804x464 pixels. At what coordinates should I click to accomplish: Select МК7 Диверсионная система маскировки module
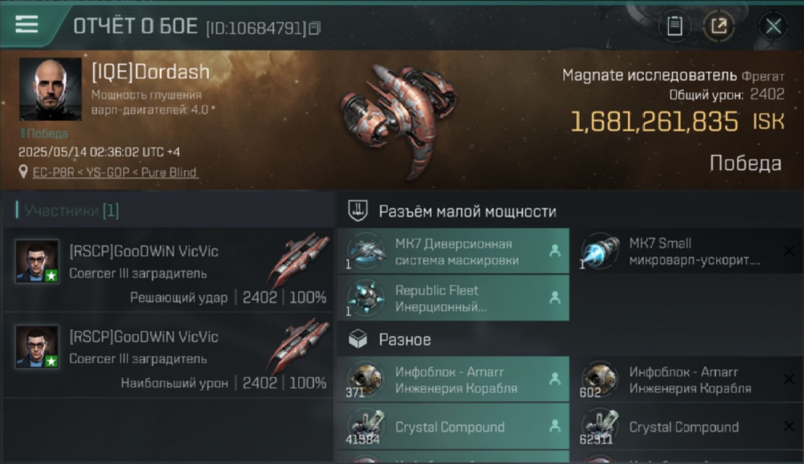point(453,251)
